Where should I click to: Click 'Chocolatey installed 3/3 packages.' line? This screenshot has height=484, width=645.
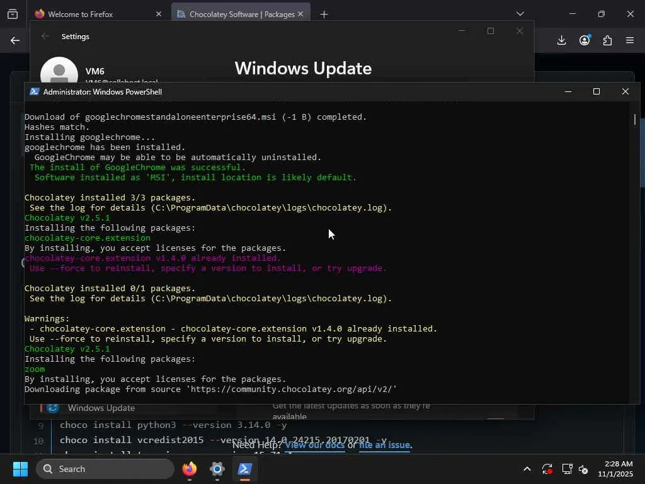pyautogui.click(x=110, y=198)
